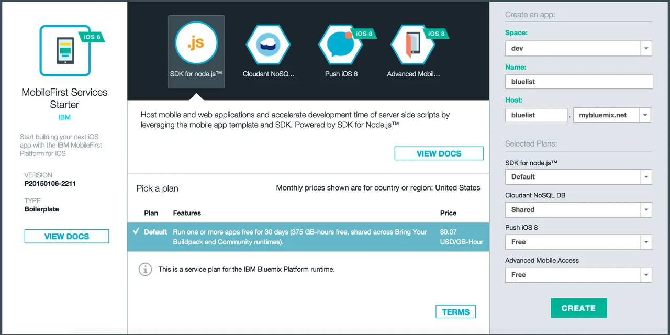670x335 pixels.
Task: Click the $0.07 USD/GB-Hour price
Action: pyautogui.click(x=462, y=237)
